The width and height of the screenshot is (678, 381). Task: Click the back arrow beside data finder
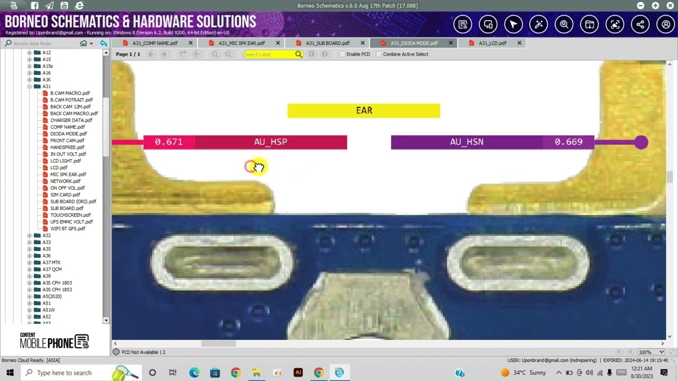[103, 43]
